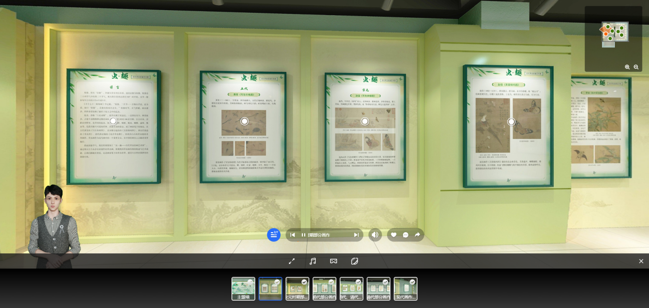Select the blue-outlined current scene thumbnail
Image resolution: width=649 pixels, height=308 pixels.
pos(270,289)
